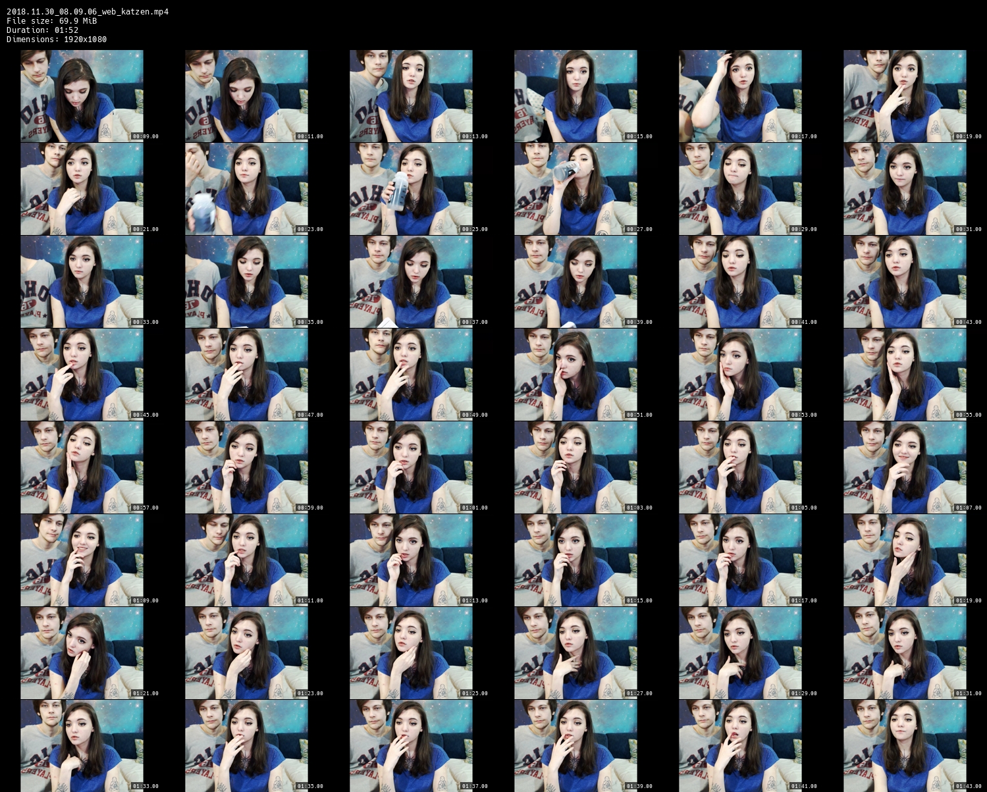Viewport: 987px width, 792px height.
Task: Click the 01:13 frame thumbnail
Action: (411, 560)
